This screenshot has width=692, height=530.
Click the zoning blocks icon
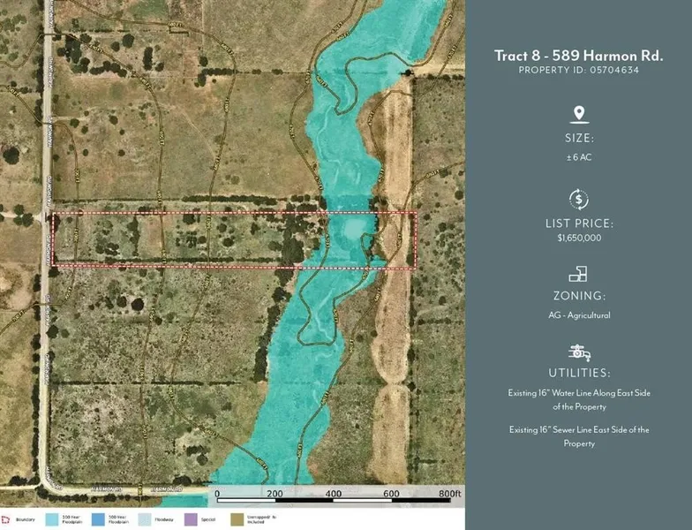point(579,275)
